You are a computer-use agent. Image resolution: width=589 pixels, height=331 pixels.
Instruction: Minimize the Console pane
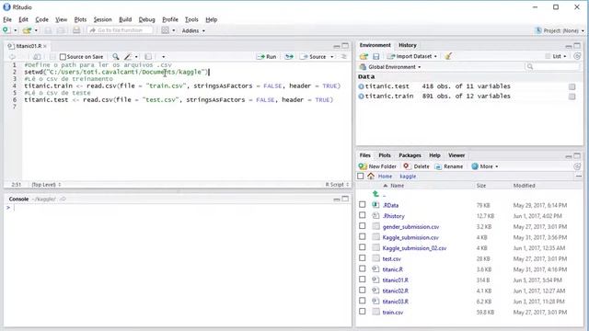click(337, 200)
